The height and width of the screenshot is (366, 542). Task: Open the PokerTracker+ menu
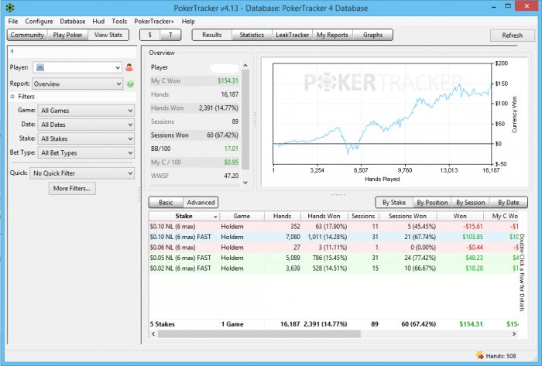click(154, 21)
